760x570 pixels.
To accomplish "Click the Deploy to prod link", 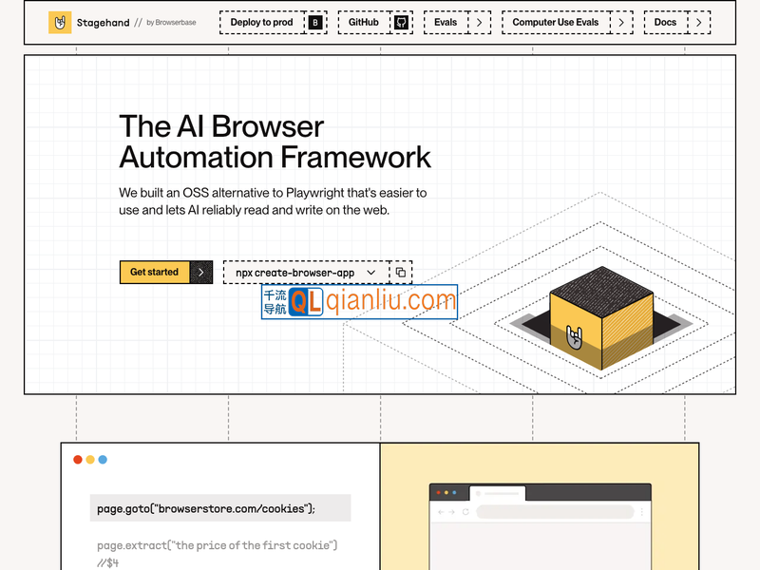I will click(261, 22).
